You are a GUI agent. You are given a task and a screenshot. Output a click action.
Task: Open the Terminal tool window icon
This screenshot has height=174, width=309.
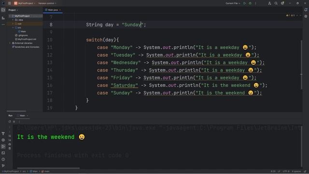pyautogui.click(x=3, y=153)
